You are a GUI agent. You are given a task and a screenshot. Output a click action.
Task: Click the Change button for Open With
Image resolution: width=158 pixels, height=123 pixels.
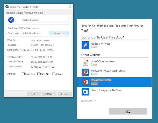click(59, 33)
